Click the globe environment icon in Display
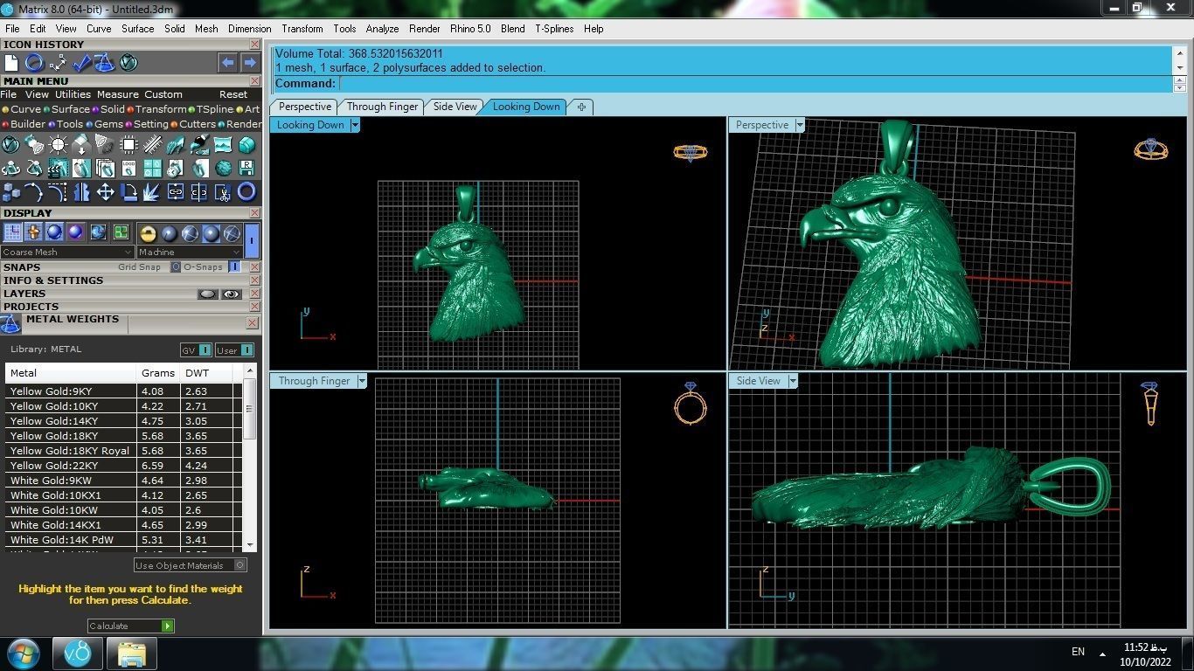Screen dimensions: 1194x671 (98, 232)
